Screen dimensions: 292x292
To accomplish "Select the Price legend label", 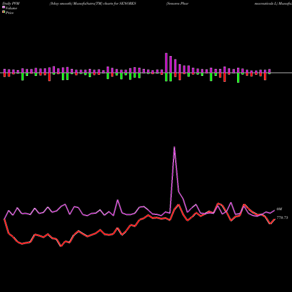I will pos(9,13).
